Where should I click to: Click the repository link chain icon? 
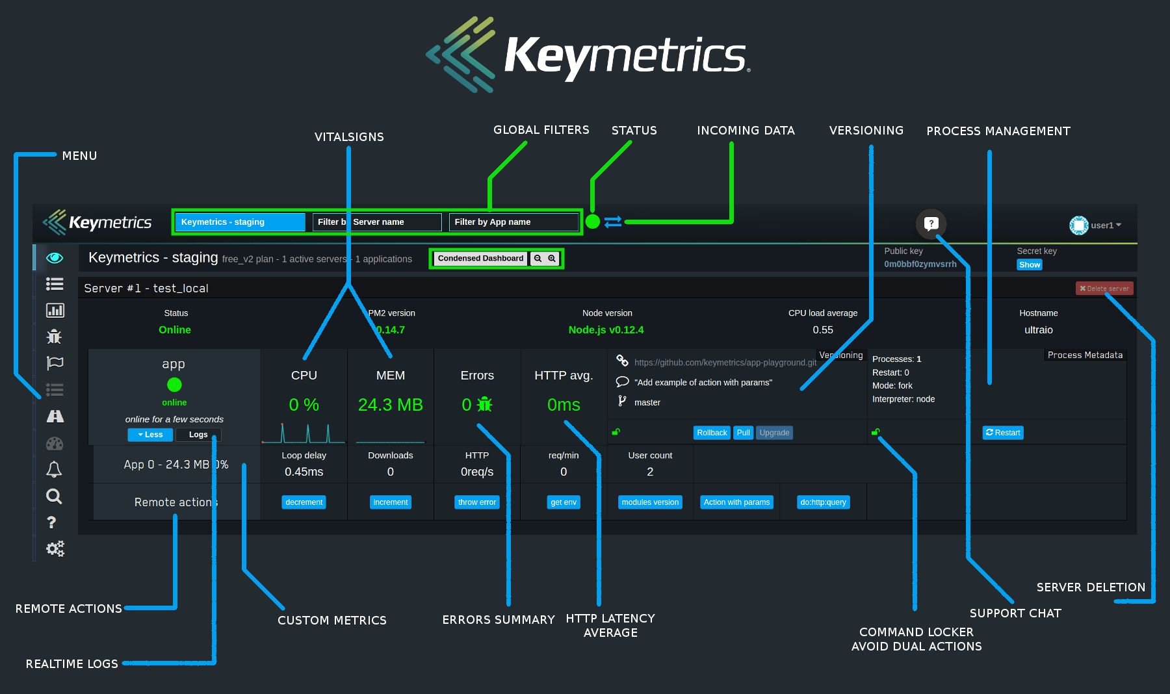pos(622,360)
